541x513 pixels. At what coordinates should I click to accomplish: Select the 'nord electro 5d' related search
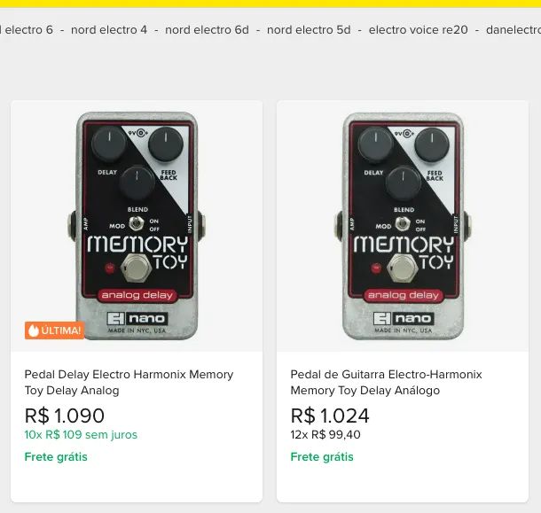[309, 29]
